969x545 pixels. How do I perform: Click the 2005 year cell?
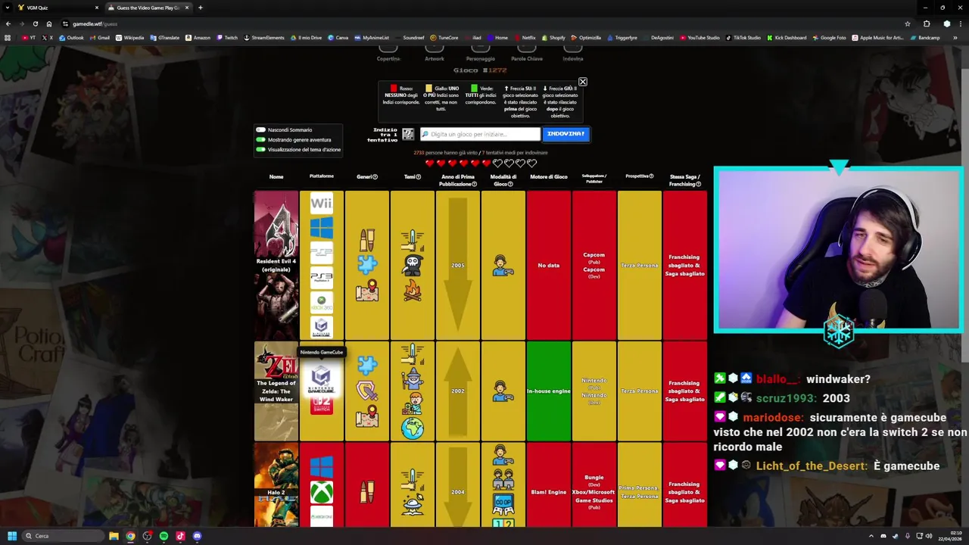[457, 266]
